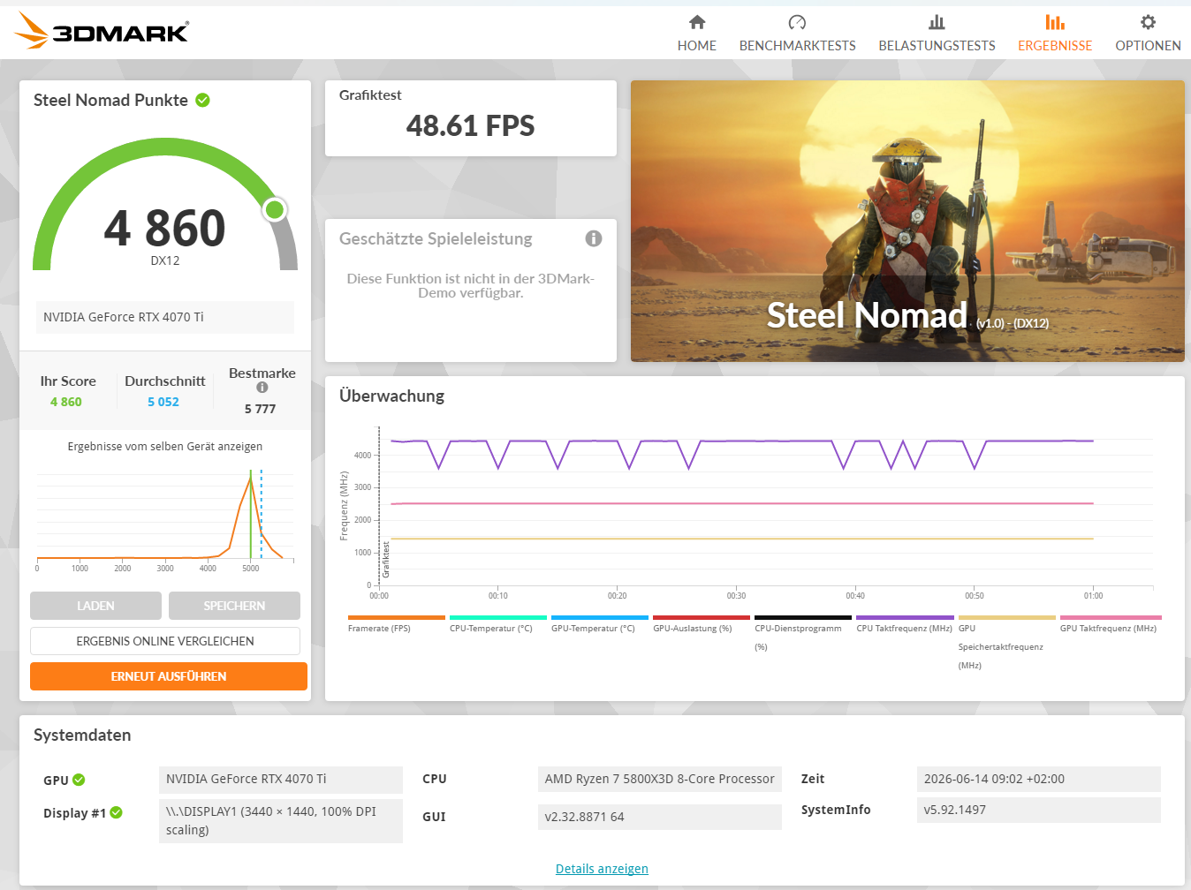
Task: Click the GPU green validation checkmark
Action: point(79,780)
